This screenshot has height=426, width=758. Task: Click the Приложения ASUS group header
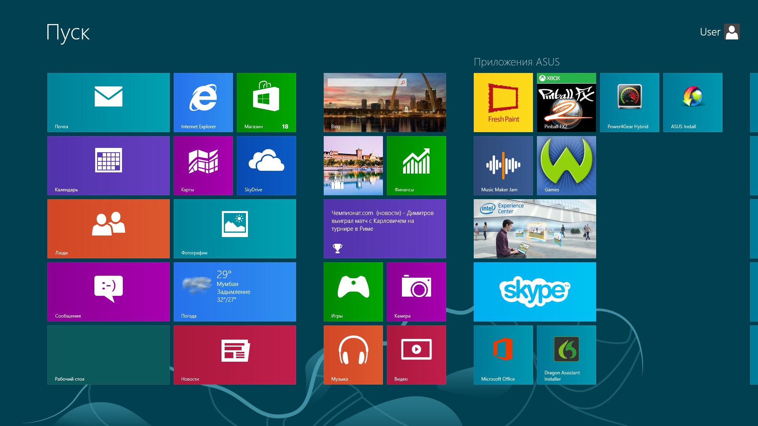tap(516, 62)
